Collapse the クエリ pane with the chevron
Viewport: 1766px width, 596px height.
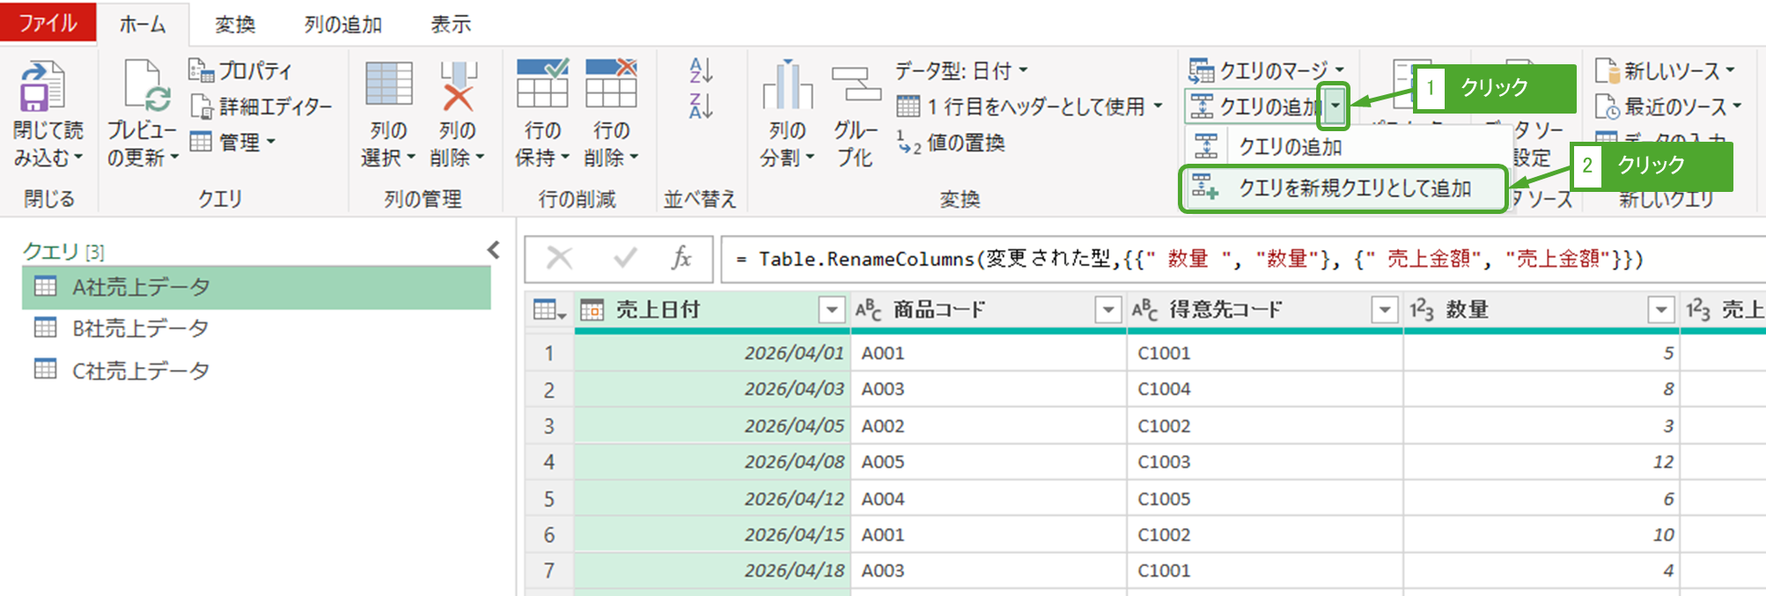coord(494,250)
